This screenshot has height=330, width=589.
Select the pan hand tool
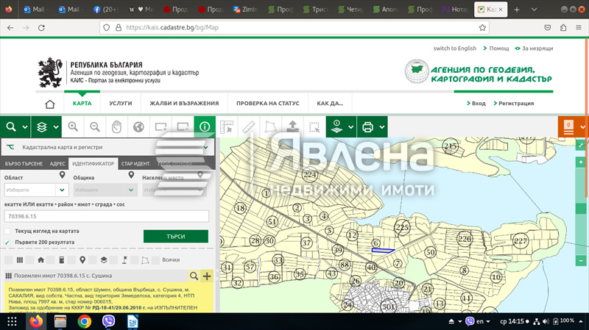click(116, 126)
